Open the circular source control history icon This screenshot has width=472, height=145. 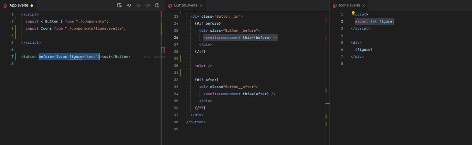(157, 5)
